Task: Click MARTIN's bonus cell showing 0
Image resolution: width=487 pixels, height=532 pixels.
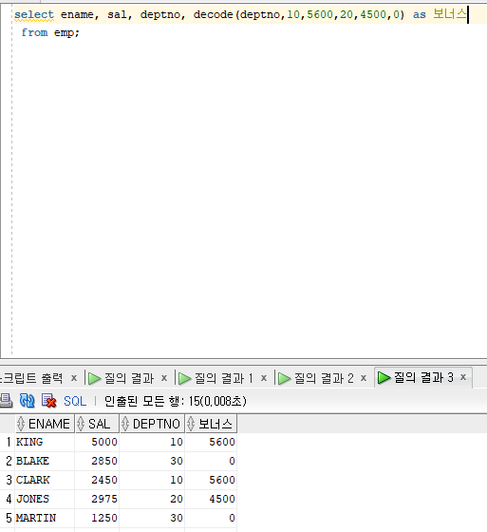Action: (211, 518)
